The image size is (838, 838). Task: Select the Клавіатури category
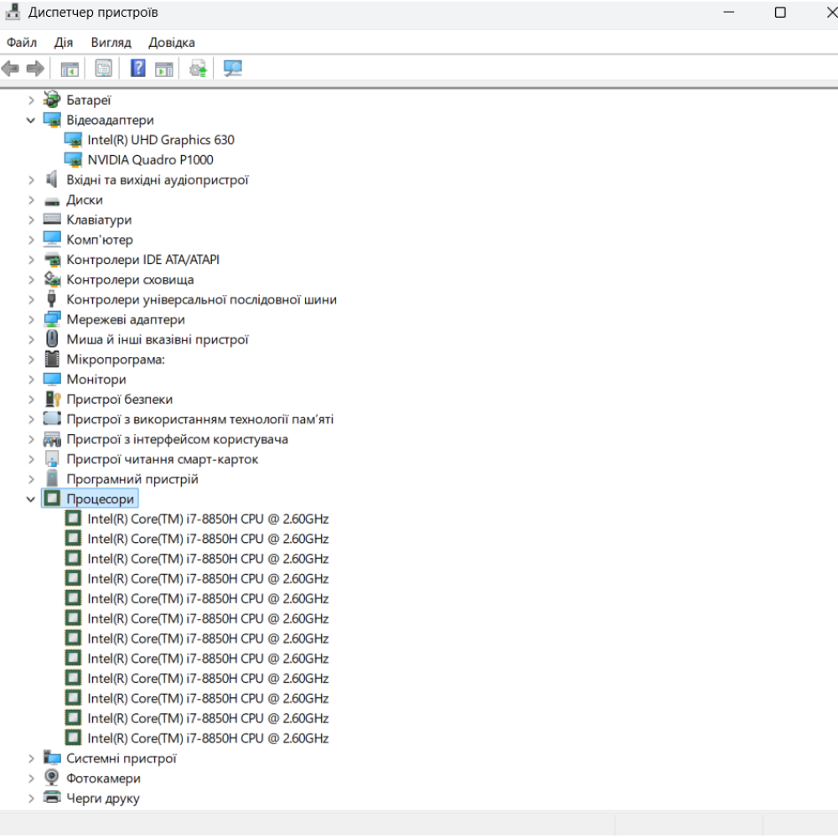(x=99, y=220)
